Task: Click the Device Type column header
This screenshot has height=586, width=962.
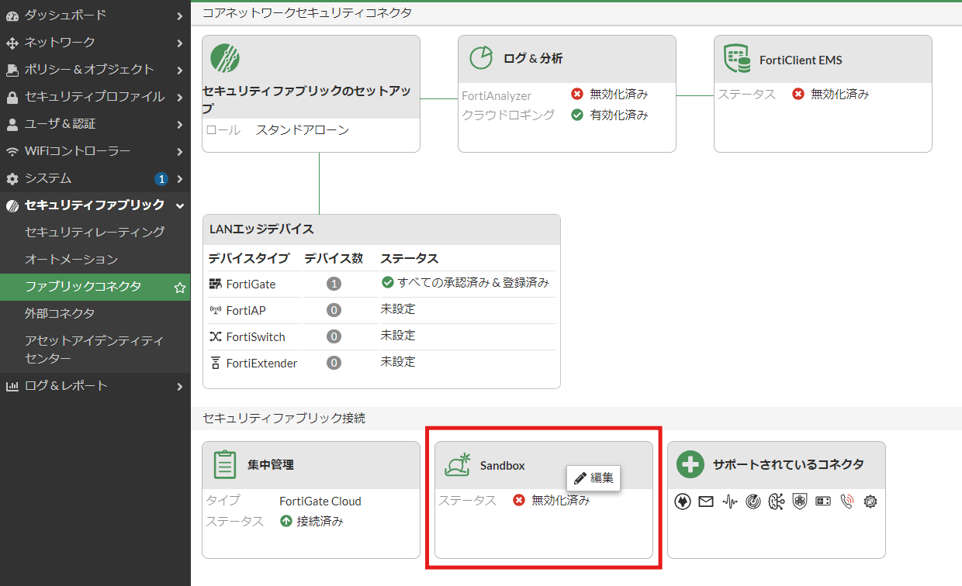Action: point(248,259)
